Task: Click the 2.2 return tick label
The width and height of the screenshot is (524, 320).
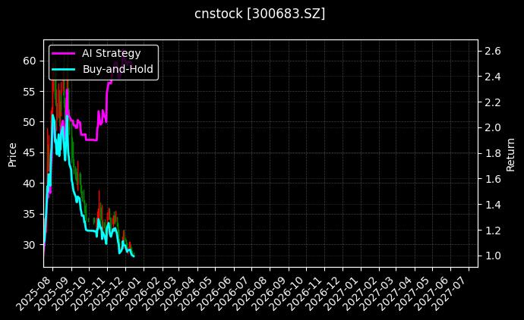Action: [493, 102]
